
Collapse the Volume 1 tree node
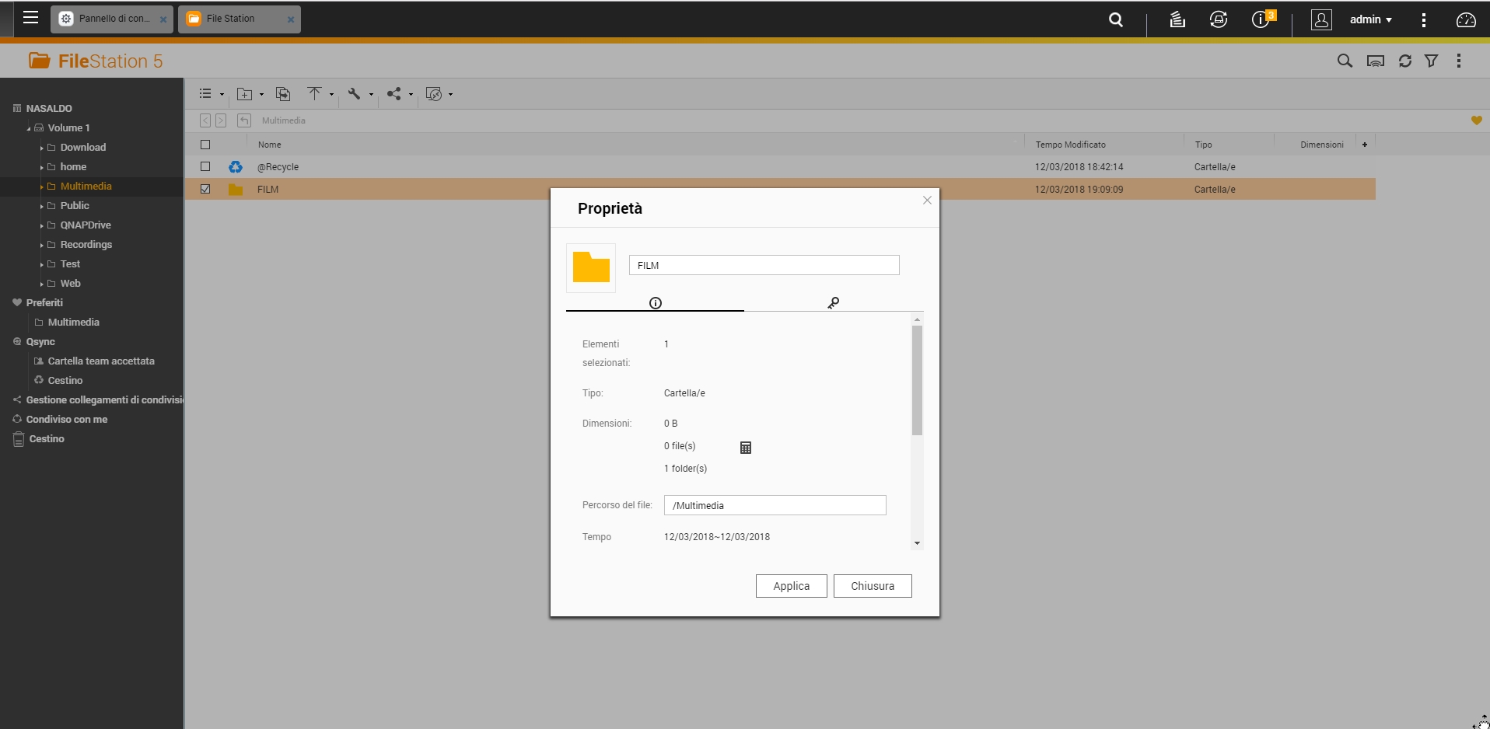(29, 128)
